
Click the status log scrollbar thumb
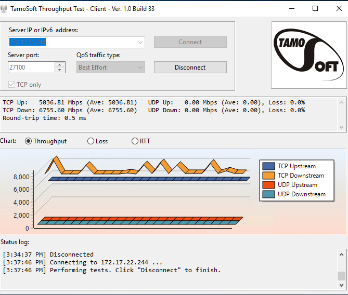(342, 276)
